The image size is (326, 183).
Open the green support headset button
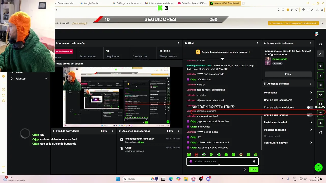coord(318,167)
